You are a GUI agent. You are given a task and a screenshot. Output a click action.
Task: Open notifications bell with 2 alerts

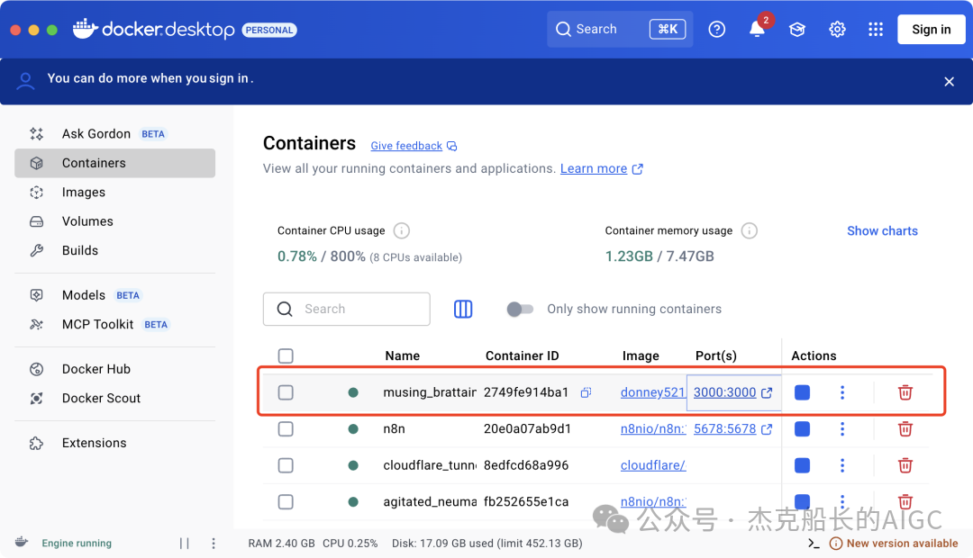click(x=758, y=29)
